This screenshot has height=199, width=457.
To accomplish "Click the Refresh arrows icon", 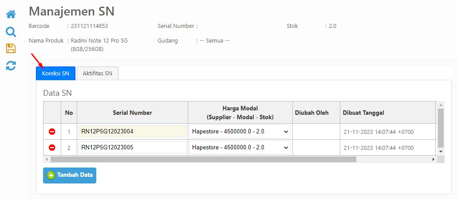I will [11, 66].
